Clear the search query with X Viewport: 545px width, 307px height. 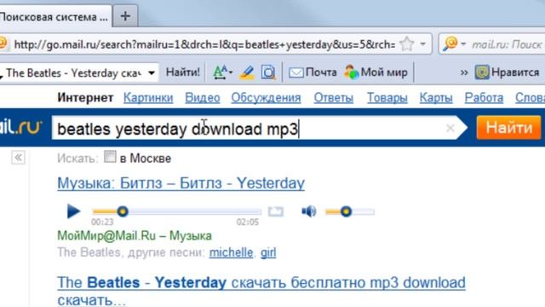450,128
